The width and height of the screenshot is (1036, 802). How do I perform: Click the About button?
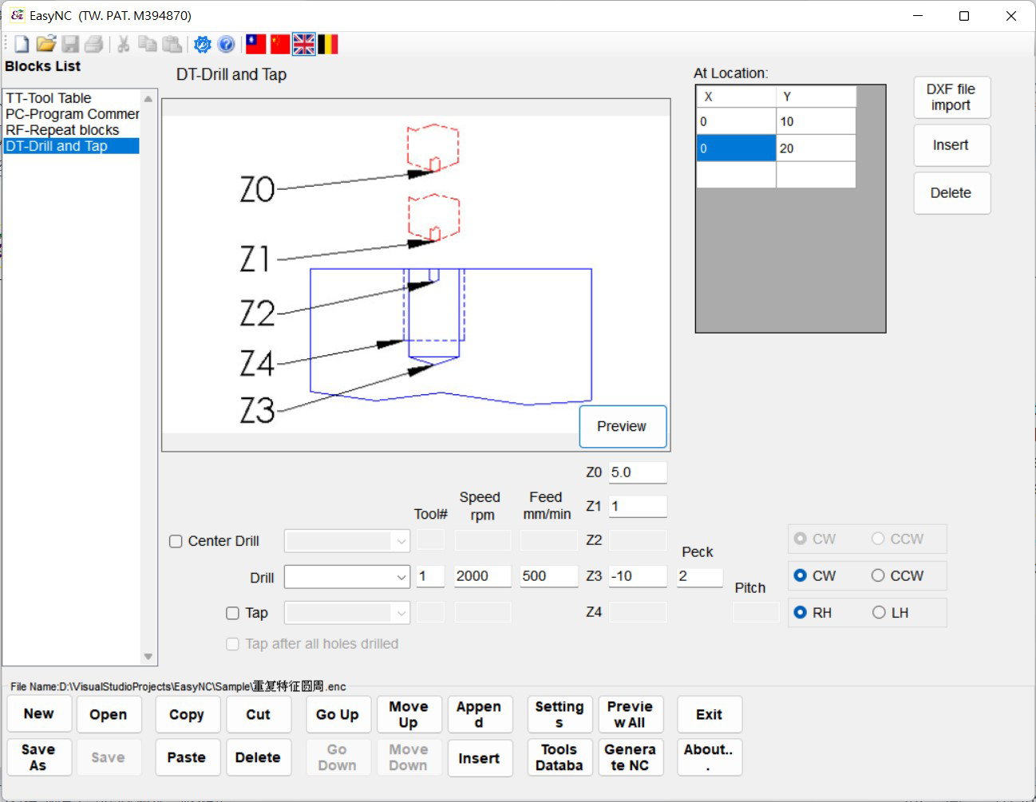click(710, 757)
